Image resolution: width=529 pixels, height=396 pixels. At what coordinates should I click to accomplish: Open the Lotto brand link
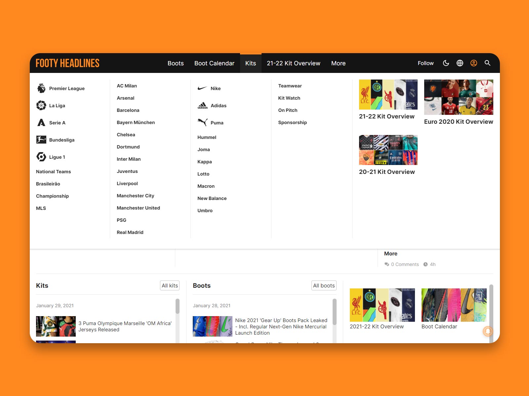[203, 174]
